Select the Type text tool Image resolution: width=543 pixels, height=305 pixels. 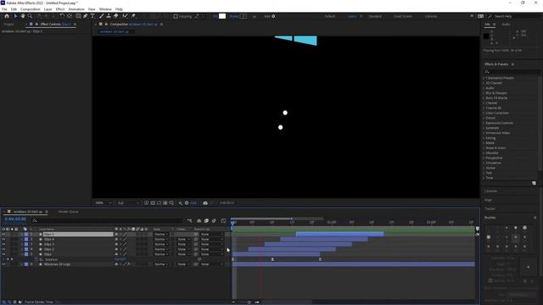(92, 16)
